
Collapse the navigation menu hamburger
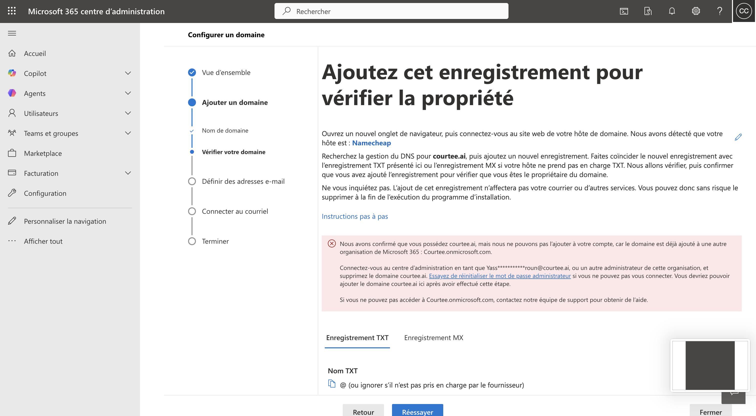12,33
